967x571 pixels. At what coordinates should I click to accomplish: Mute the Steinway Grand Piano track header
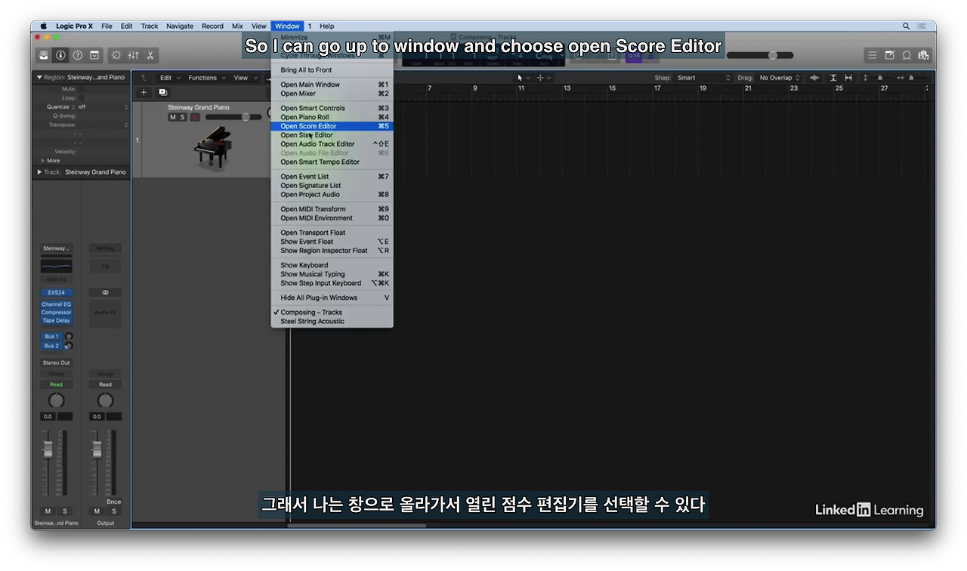(172, 117)
